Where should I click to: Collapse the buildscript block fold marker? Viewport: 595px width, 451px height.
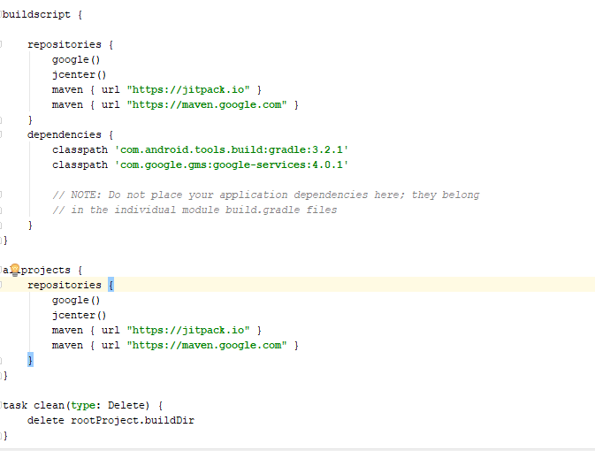(1, 14)
